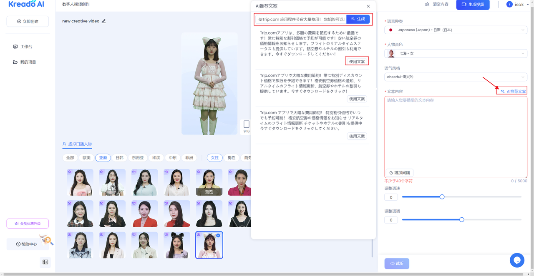Open the 语气风格 tone style dropdown
534x276 pixels.
pyautogui.click(x=456, y=77)
